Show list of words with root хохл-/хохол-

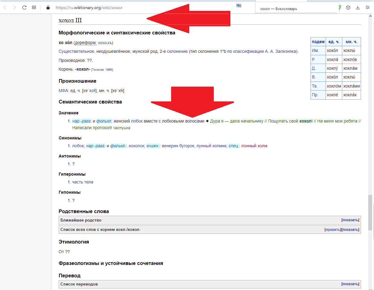click(351, 230)
